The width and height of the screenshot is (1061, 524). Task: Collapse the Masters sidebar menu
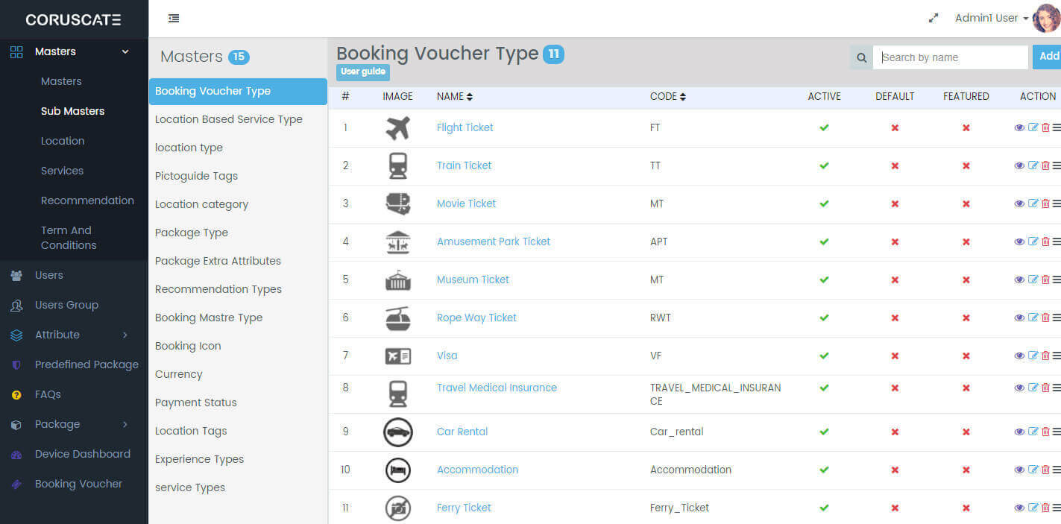[125, 51]
